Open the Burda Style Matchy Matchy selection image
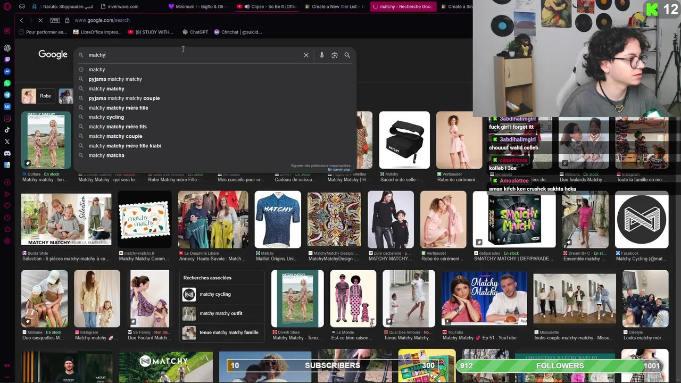The height and width of the screenshot is (383, 681). (x=67, y=220)
